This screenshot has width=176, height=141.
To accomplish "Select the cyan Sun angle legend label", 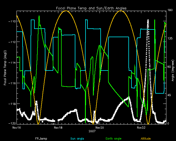I will [x=77, y=138].
